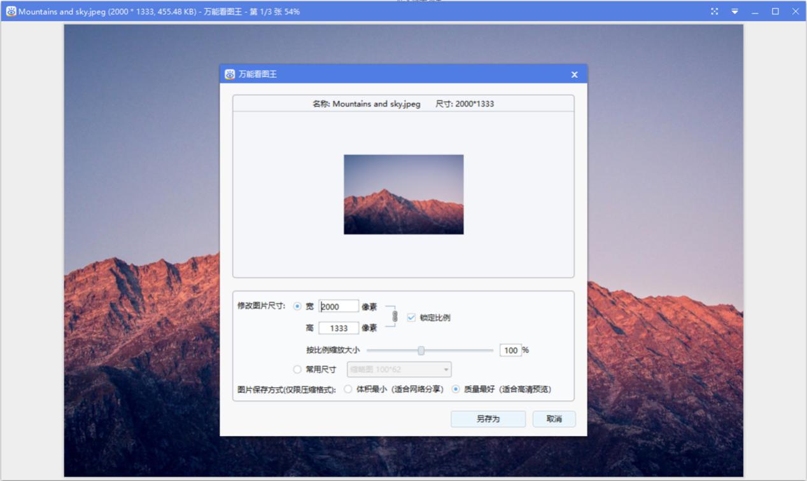Viewport: 807px width, 481px height.
Task: Click the 另存为 button
Action: (x=488, y=419)
